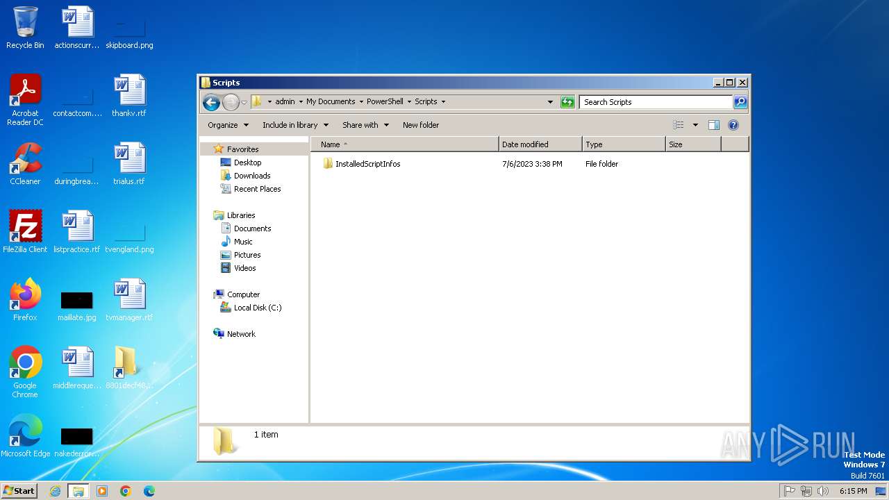The image size is (889, 500).
Task: Select tvengland.png desktop file
Action: [x=129, y=237]
